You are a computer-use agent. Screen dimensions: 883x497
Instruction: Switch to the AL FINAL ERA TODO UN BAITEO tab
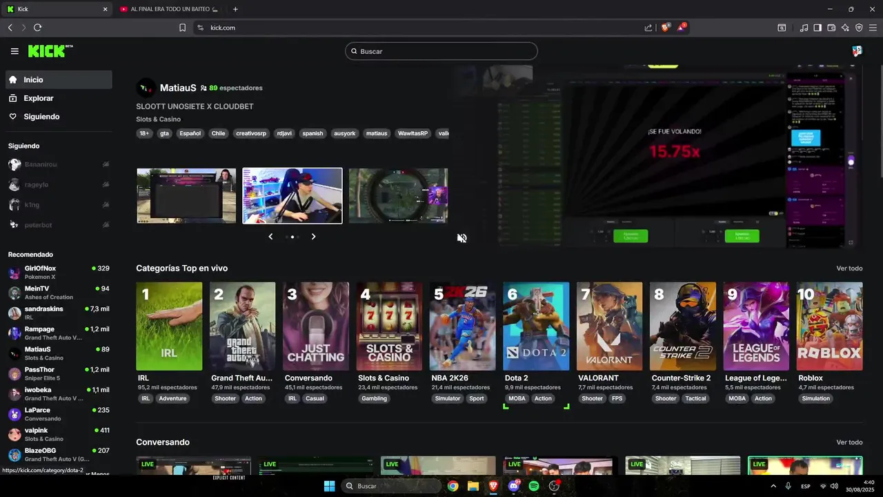170,9
